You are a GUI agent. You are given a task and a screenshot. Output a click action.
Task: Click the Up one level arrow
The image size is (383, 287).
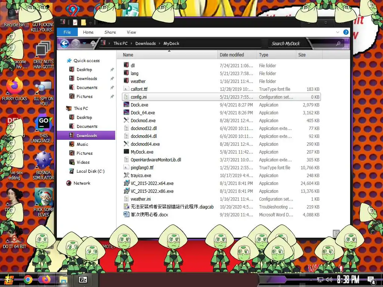tap(93, 44)
